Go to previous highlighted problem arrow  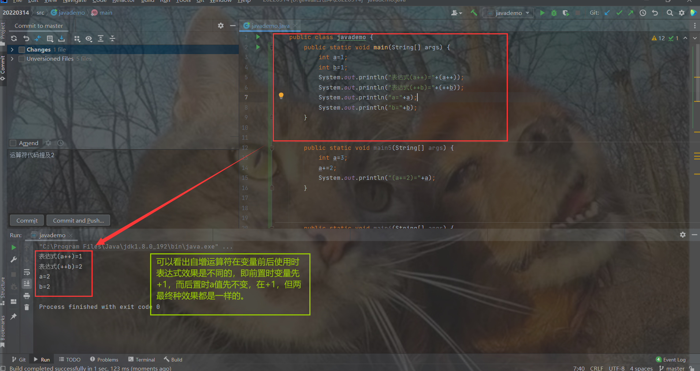click(x=685, y=38)
